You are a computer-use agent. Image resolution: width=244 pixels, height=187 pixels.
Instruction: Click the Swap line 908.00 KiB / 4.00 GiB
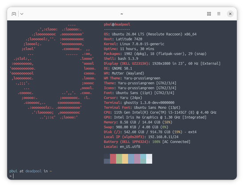point(136,127)
